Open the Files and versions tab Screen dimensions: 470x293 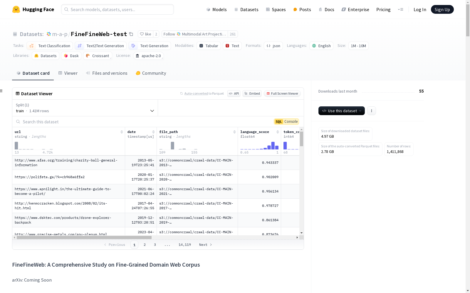(x=107, y=73)
